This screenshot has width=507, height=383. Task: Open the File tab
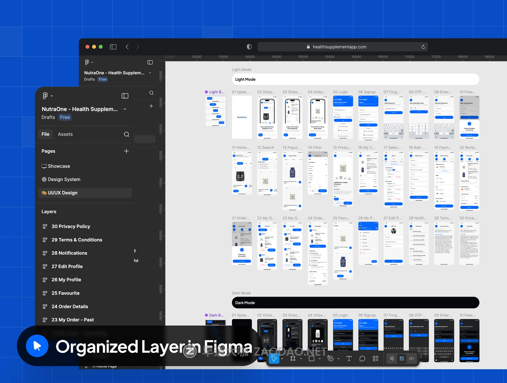coord(45,134)
